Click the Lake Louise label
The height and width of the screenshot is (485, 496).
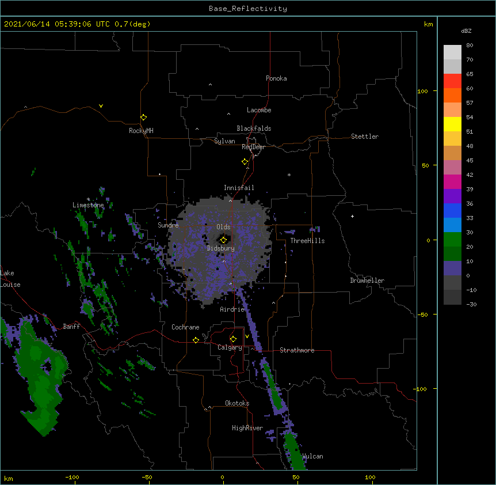[x=10, y=279]
